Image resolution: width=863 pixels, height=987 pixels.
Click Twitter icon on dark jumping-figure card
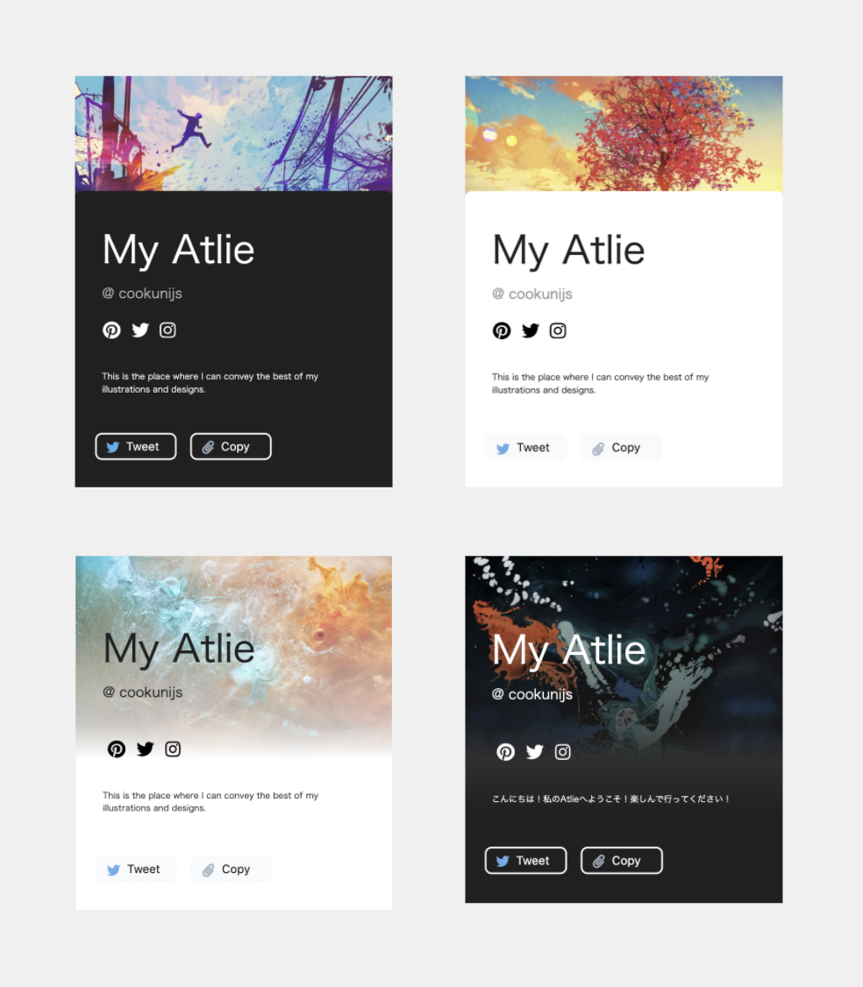[x=139, y=330]
